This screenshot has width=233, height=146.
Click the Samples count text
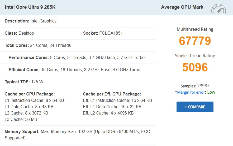tap(195, 86)
